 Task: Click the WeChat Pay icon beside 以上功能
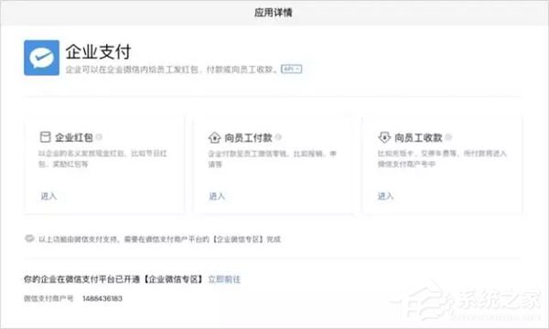click(29, 239)
